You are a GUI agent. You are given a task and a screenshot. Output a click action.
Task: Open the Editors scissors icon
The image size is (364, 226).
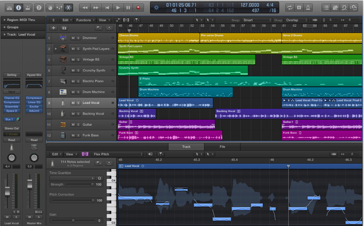pyautogui.click(x=68, y=7)
